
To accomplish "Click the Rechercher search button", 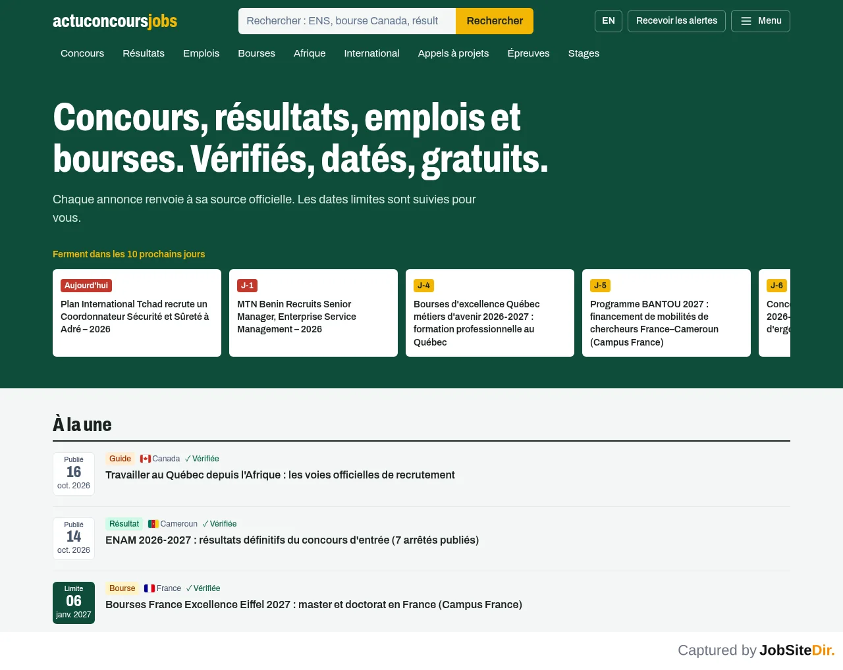I will [495, 21].
